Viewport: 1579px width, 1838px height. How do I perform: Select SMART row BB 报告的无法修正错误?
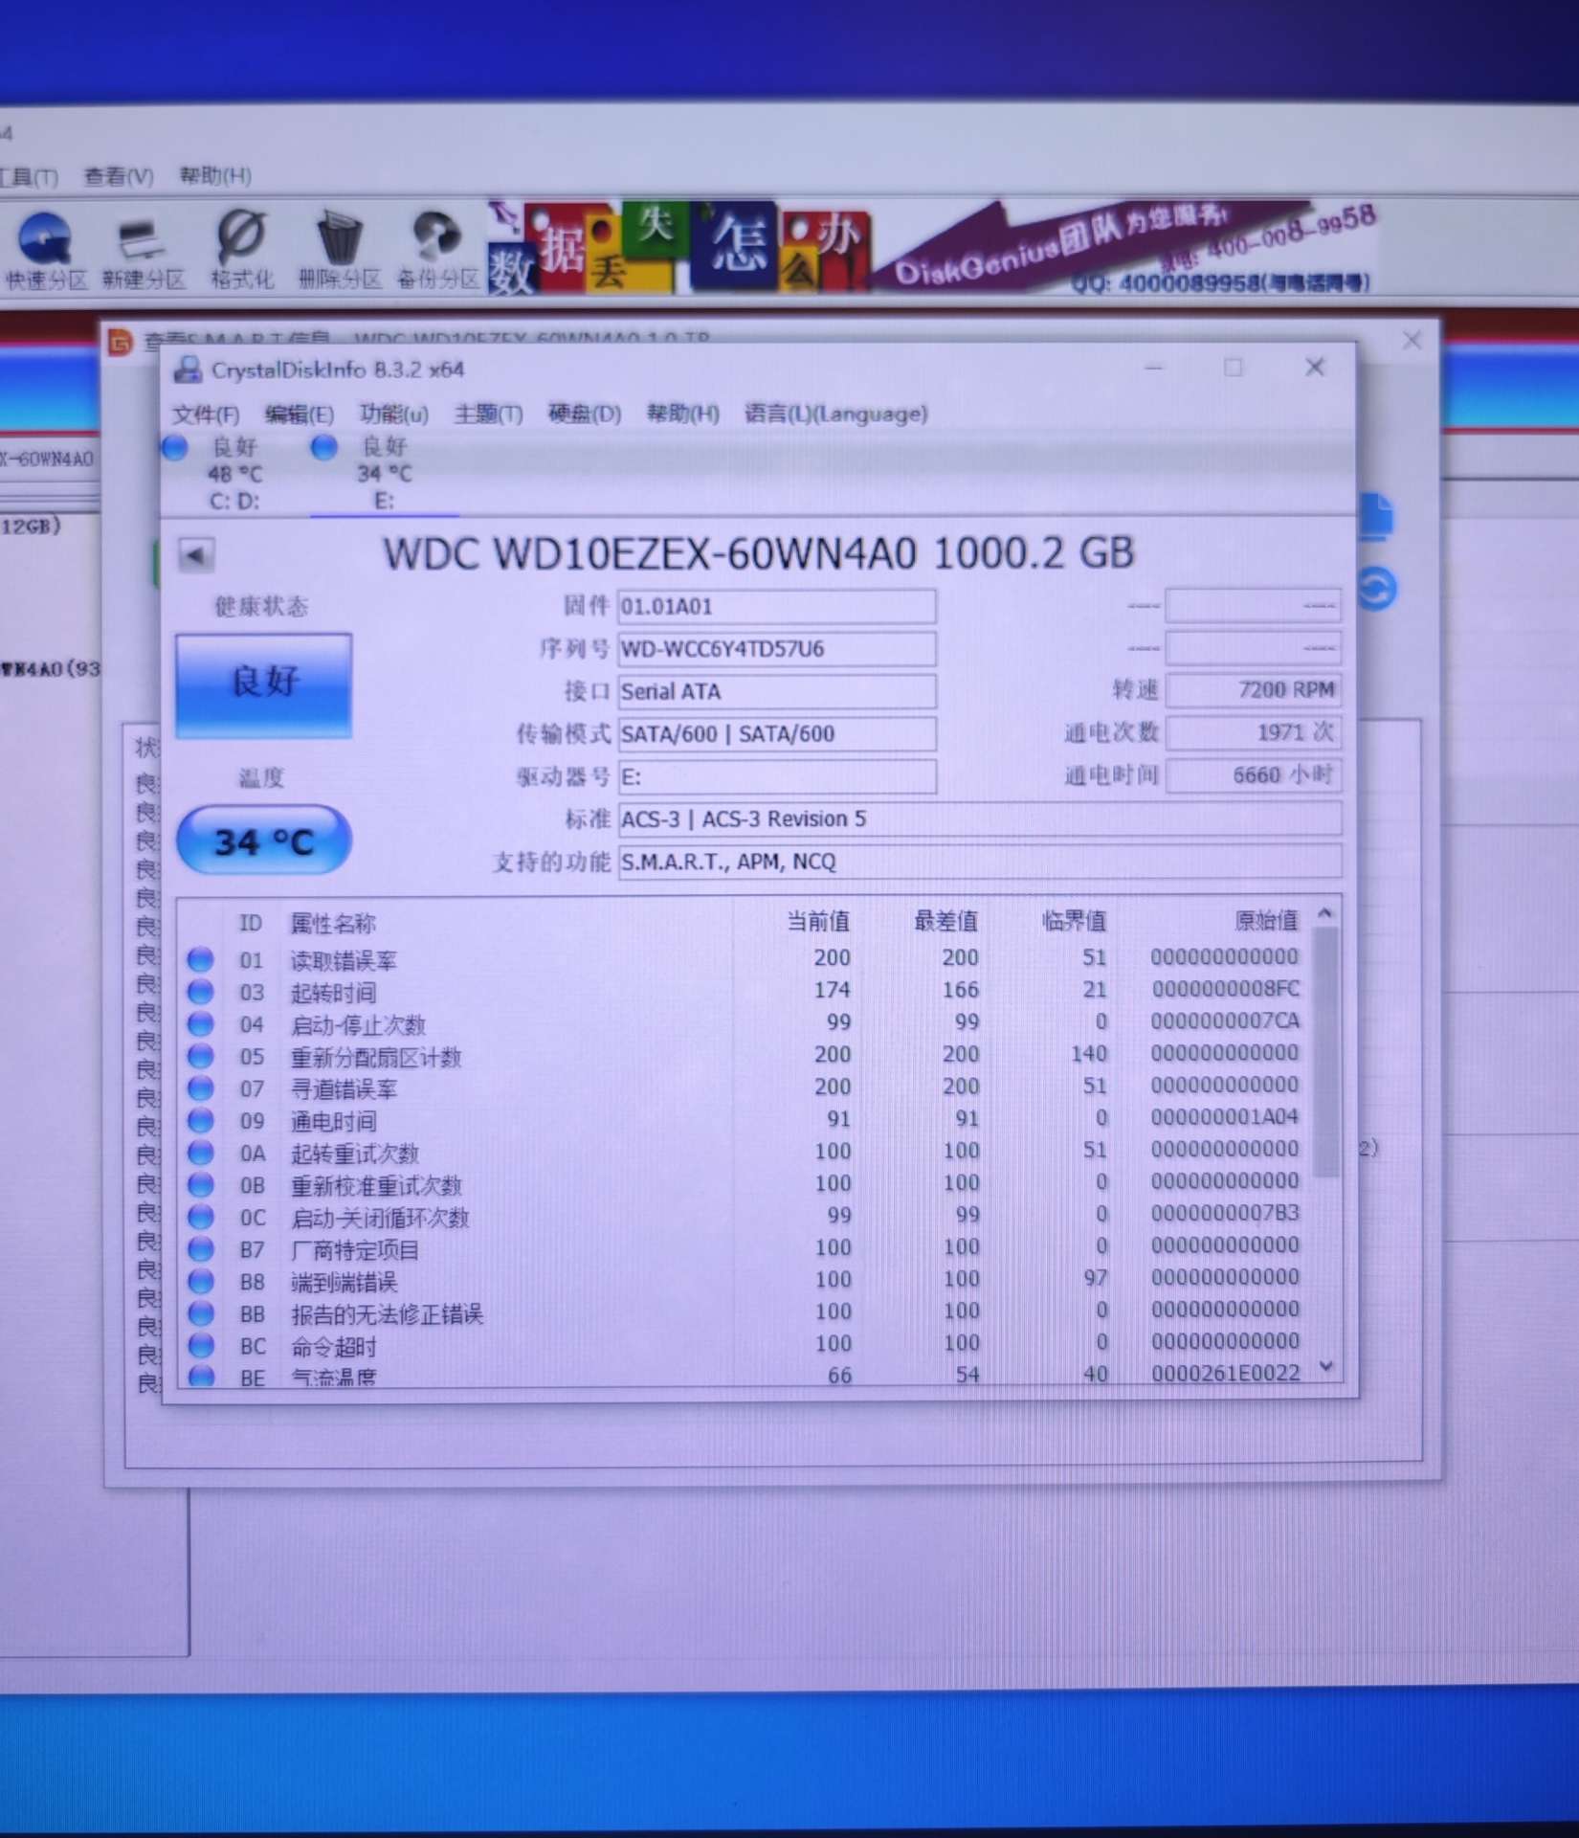click(x=745, y=1311)
